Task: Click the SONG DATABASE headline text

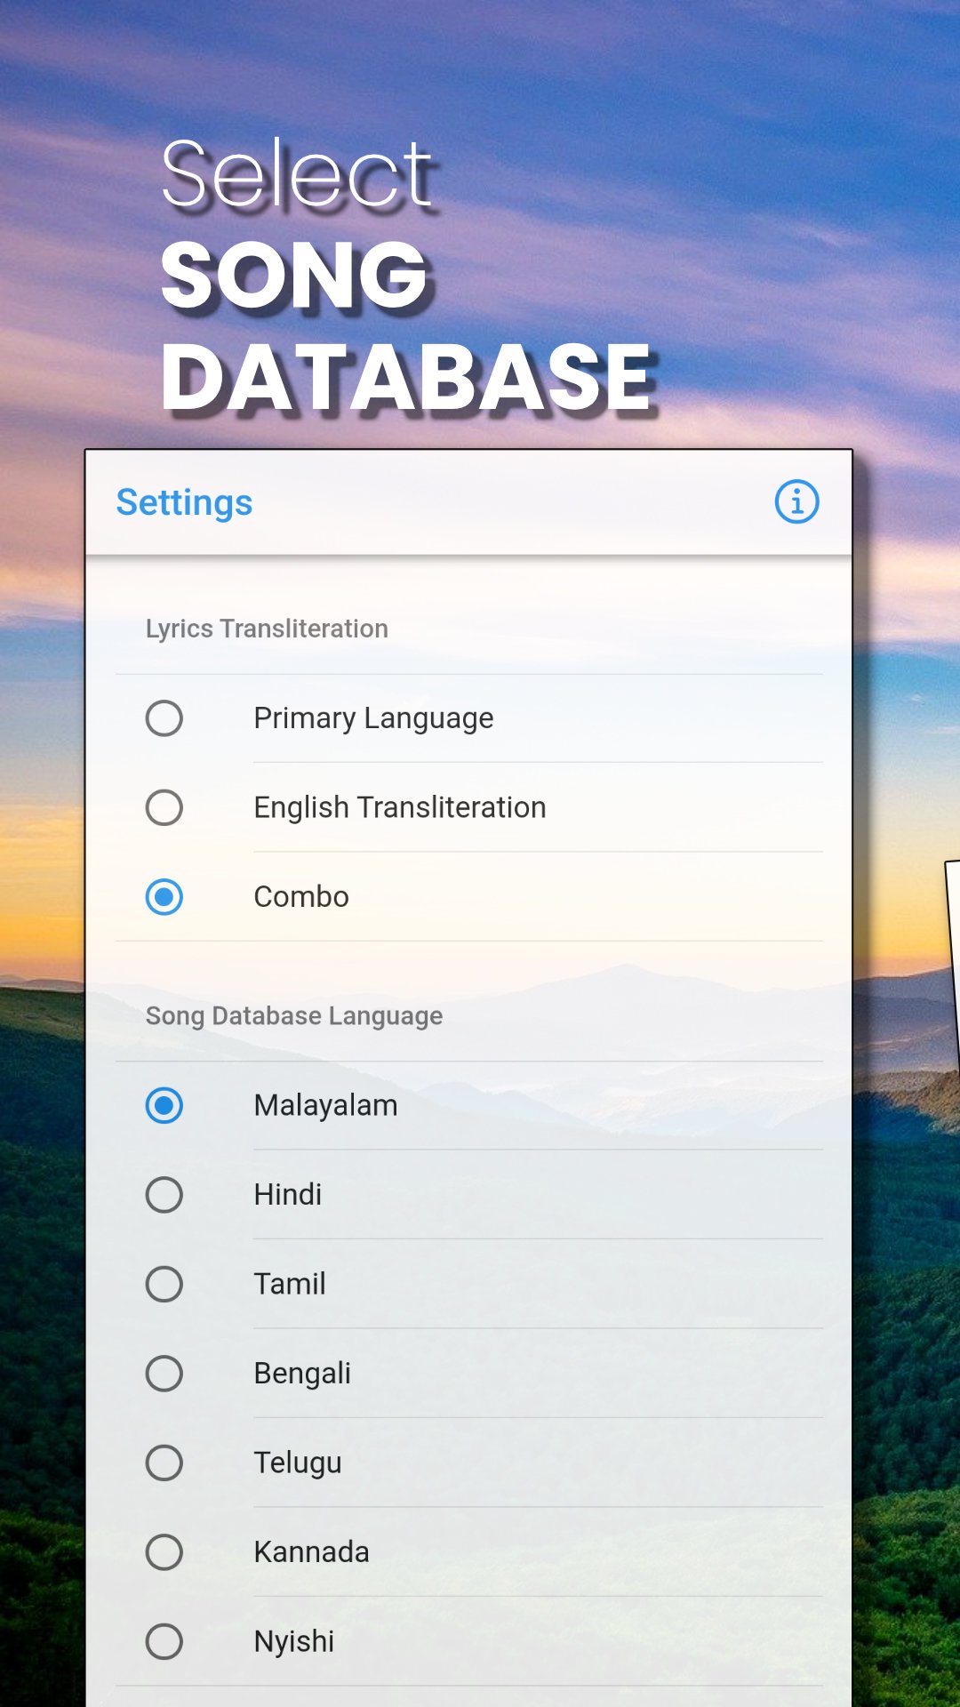Action: [409, 326]
